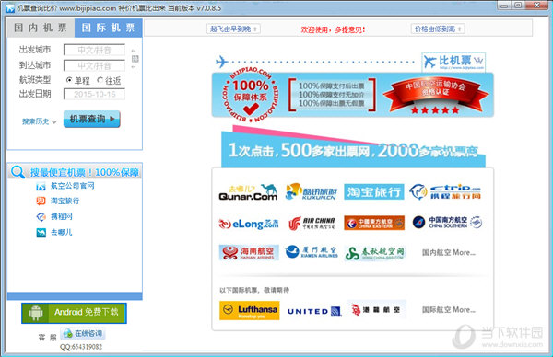
Task: Click the 比机票 logo at top right
Action: click(453, 62)
